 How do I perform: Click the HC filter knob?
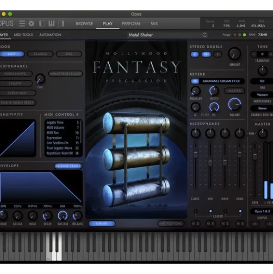(214, 107)
